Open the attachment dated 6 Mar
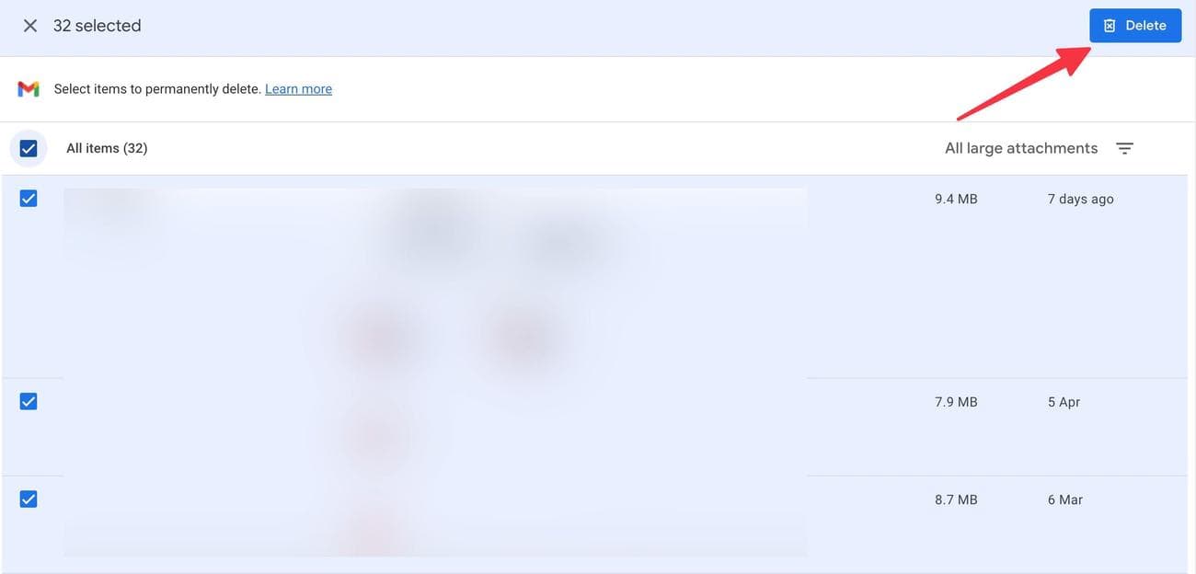 (x=1064, y=499)
